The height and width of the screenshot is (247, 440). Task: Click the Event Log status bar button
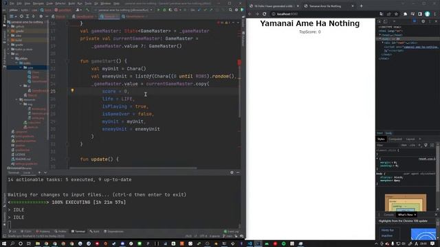232,231
